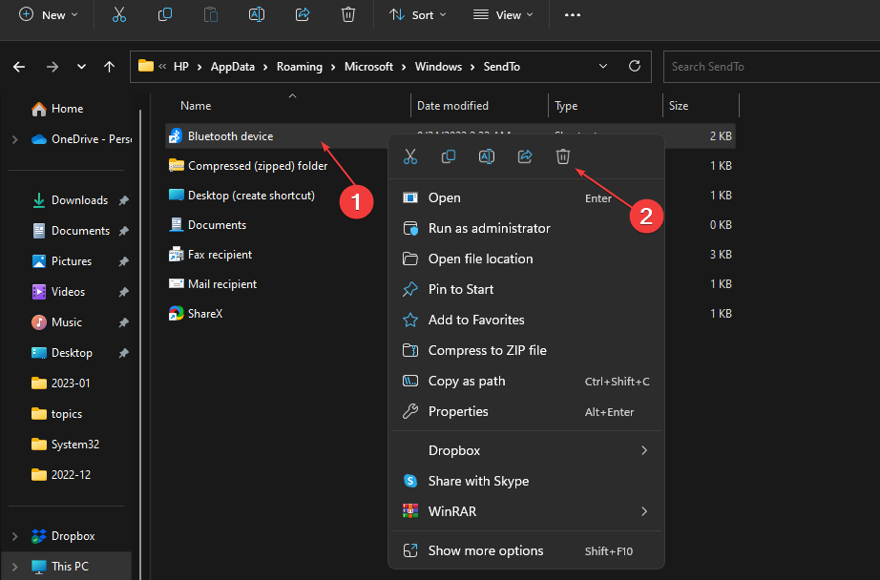This screenshot has height=580, width=880.
Task: Choose Copy as path
Action: [467, 381]
